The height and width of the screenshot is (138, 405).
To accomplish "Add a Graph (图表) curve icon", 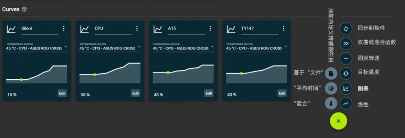I will (346, 89).
